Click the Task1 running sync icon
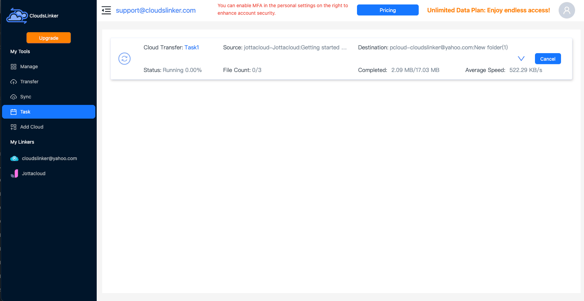 pyautogui.click(x=124, y=59)
